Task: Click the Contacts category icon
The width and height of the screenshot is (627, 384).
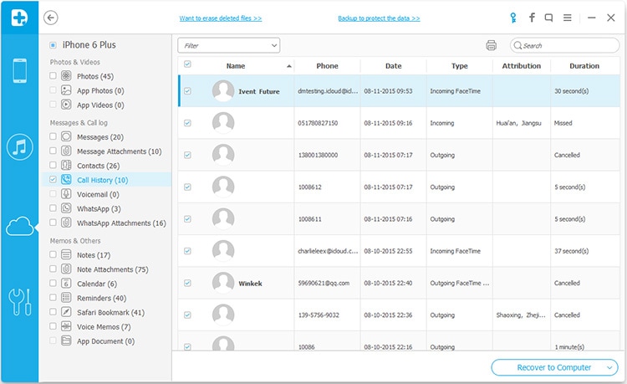Action: point(66,165)
